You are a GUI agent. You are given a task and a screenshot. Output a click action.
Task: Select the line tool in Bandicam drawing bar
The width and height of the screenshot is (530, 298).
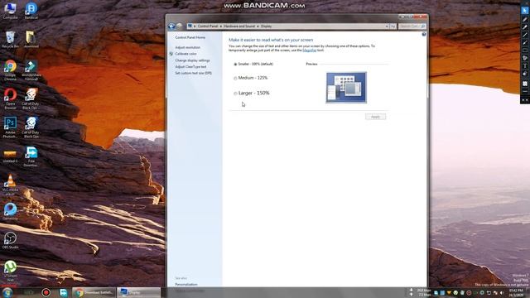click(524, 35)
